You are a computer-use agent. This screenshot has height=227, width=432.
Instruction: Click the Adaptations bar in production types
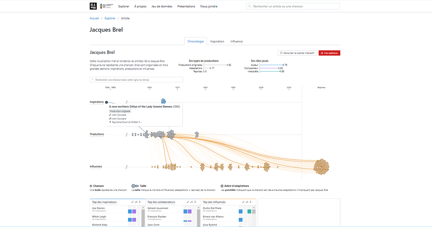click(x=207, y=68)
